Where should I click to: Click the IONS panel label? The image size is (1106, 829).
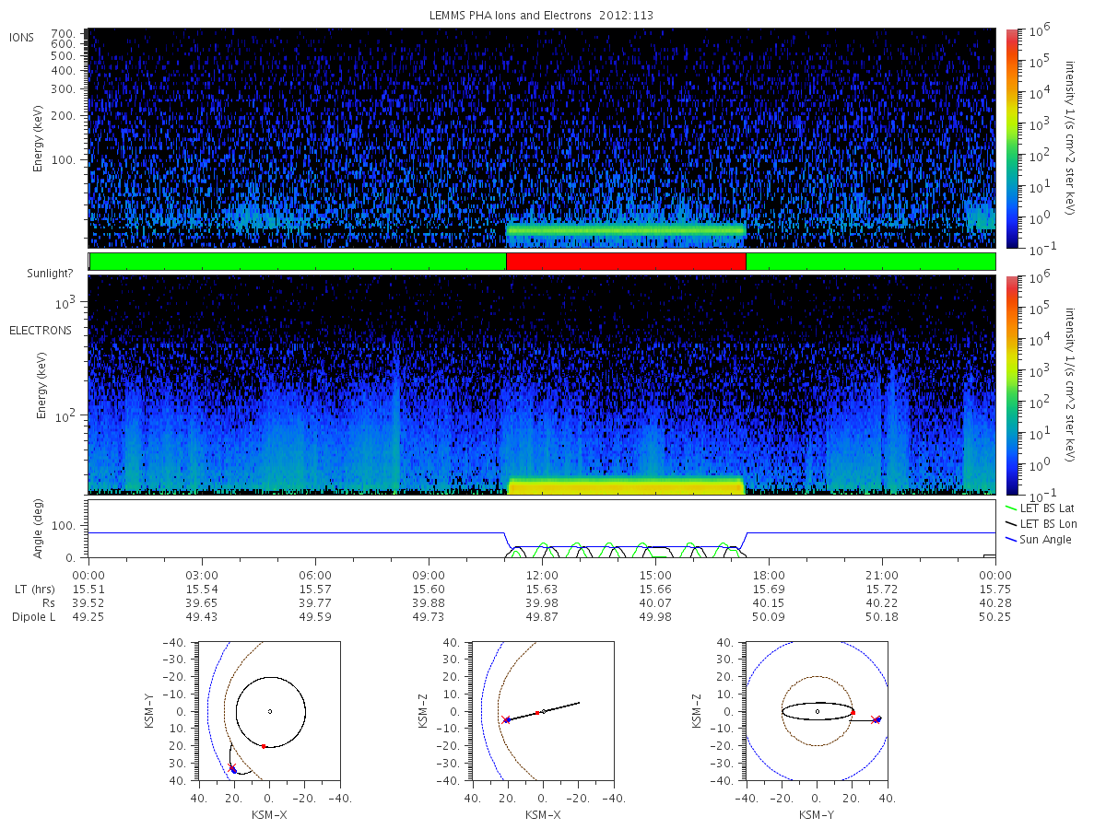pos(22,37)
